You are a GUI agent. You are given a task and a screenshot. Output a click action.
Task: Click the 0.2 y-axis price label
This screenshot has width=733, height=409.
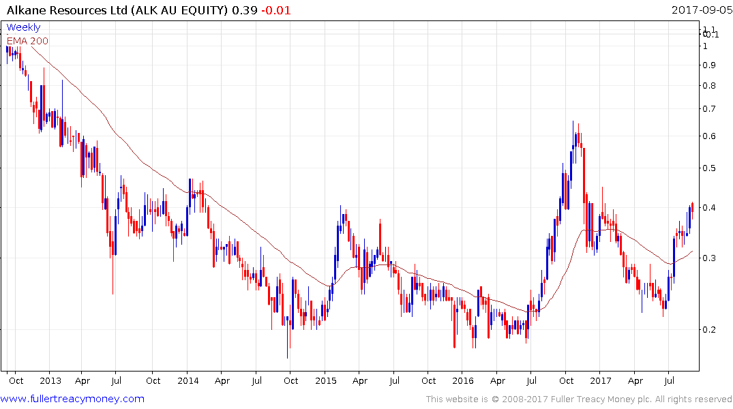pyautogui.click(x=709, y=329)
